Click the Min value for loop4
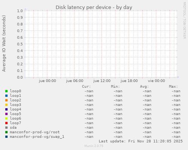The width and height of the screenshot is (188, 150). point(118,109)
